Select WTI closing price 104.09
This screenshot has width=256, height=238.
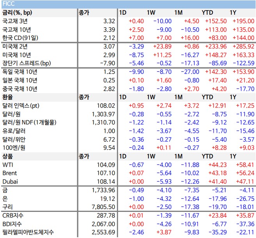106,165
